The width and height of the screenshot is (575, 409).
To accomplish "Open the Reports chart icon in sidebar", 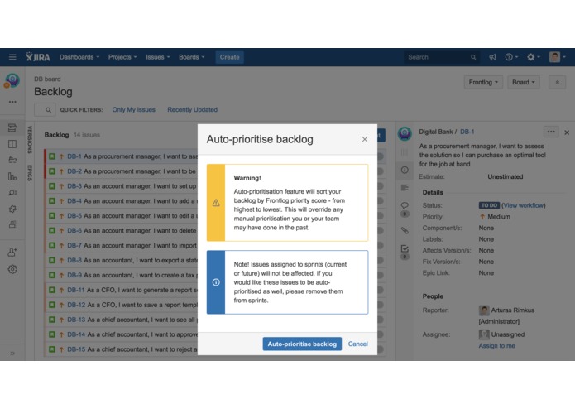I will click(x=12, y=176).
